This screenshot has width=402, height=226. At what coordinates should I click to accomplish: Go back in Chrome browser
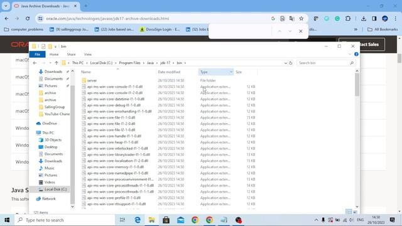[7, 18]
